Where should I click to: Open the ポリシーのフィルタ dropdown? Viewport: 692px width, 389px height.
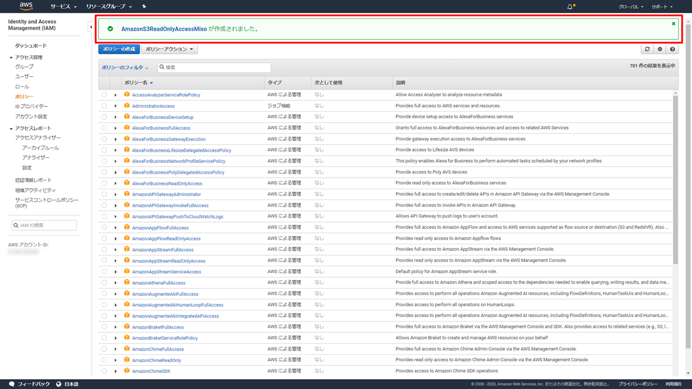pyautogui.click(x=125, y=68)
